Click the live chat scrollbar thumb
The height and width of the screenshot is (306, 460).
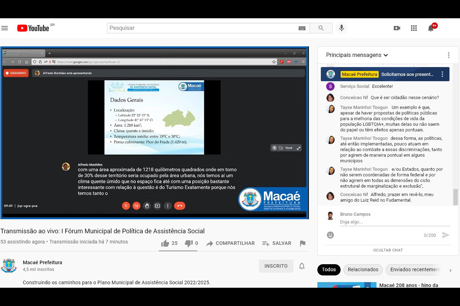click(x=455, y=197)
